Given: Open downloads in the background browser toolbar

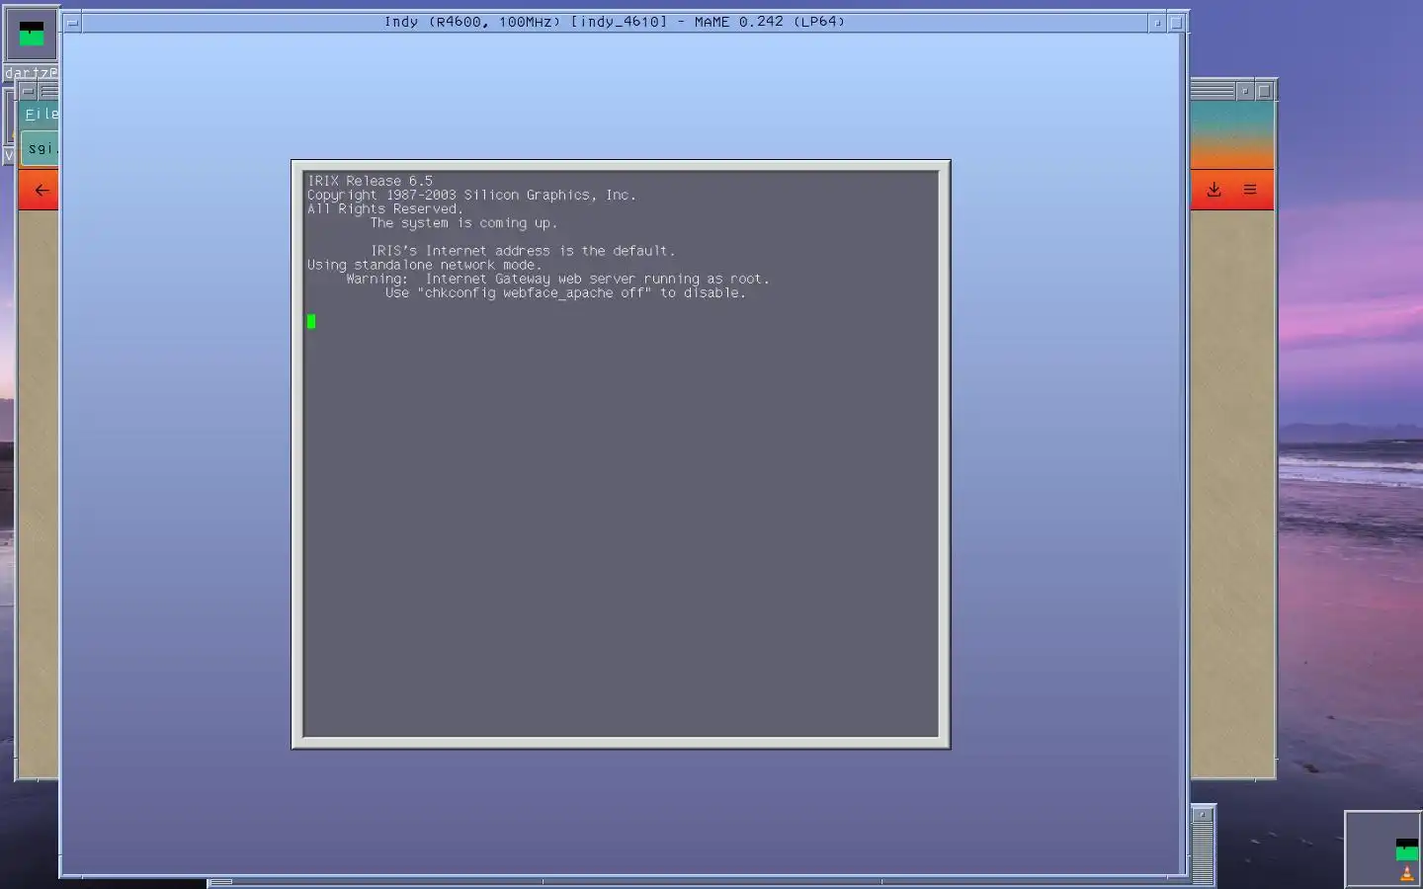Looking at the screenshot, I should point(1214,190).
